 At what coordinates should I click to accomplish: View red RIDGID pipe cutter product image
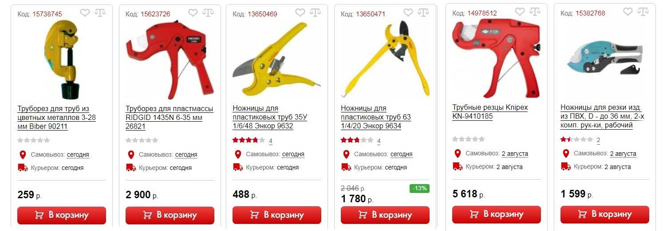tap(170, 60)
